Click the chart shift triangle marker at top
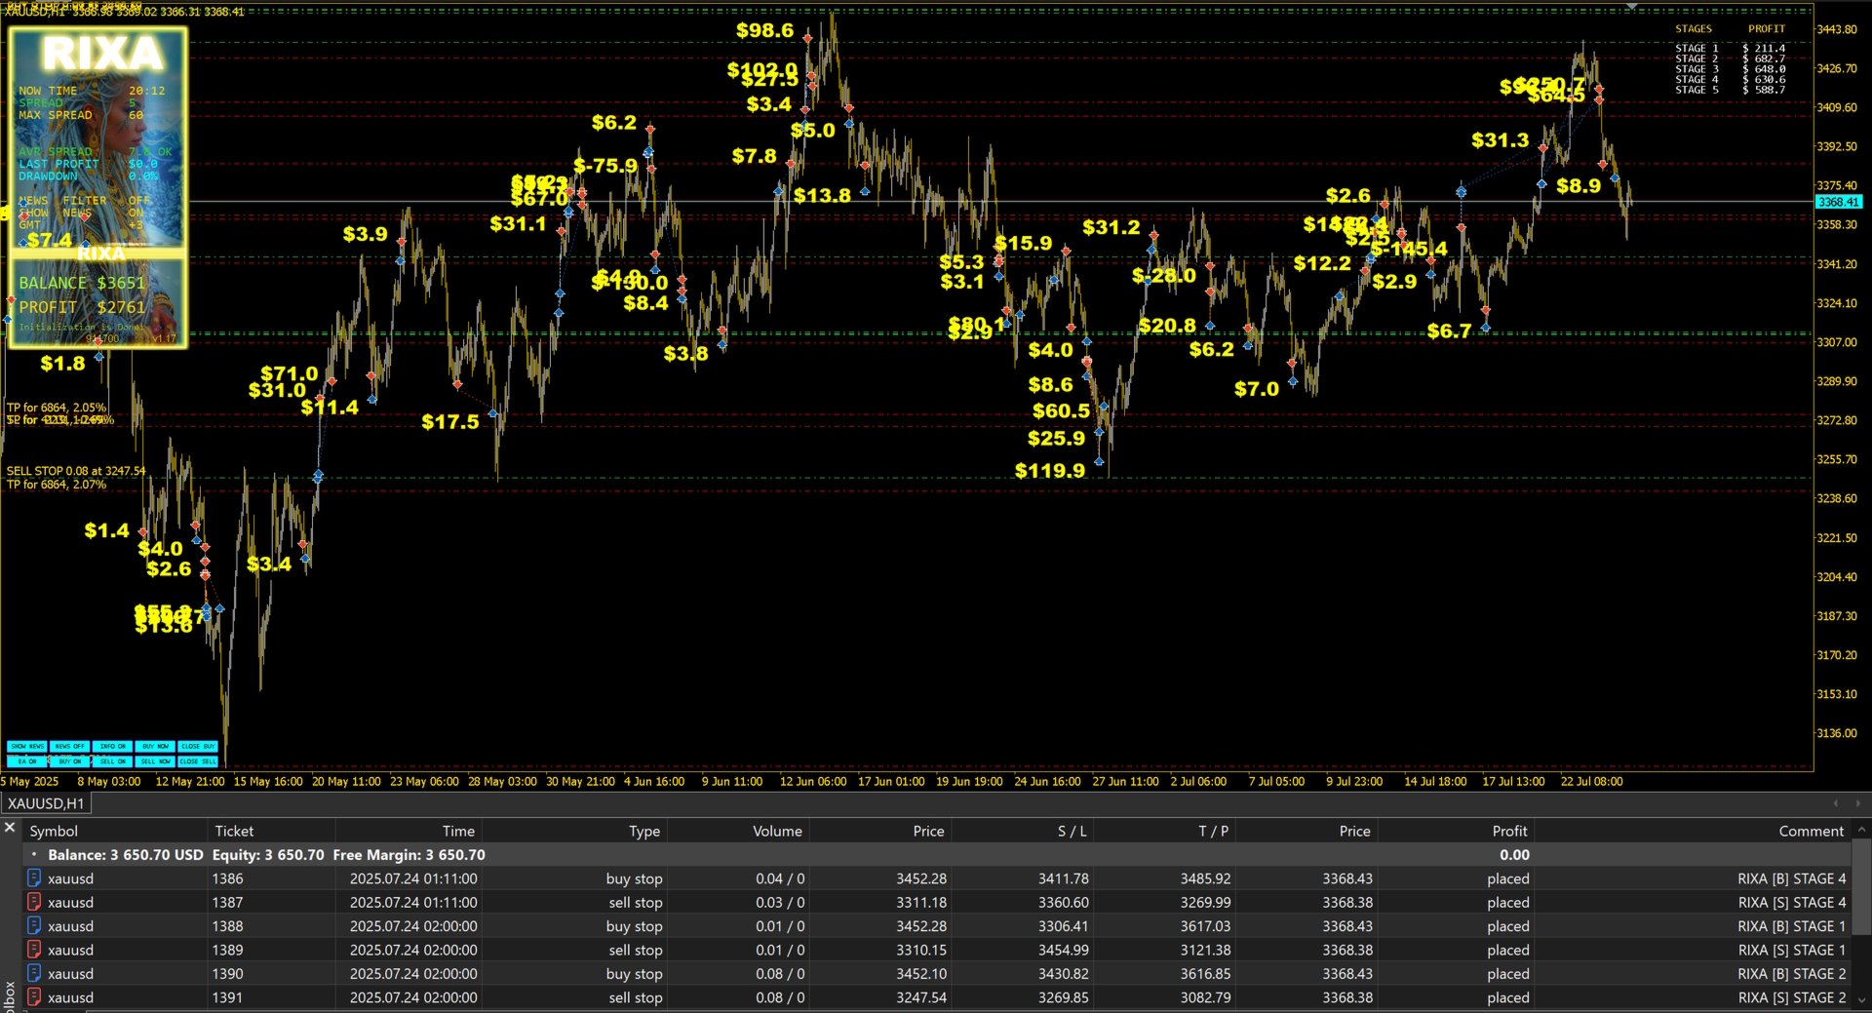 click(1631, 7)
